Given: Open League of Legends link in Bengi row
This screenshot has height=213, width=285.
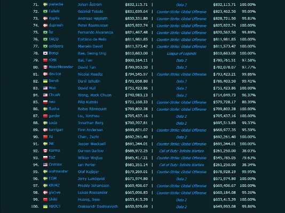Looking at the screenshot, I should pos(181,53).
